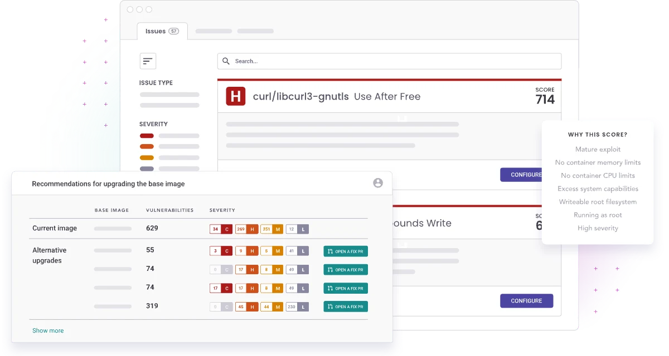Expand more upgrades via Show more

[x=48, y=330]
